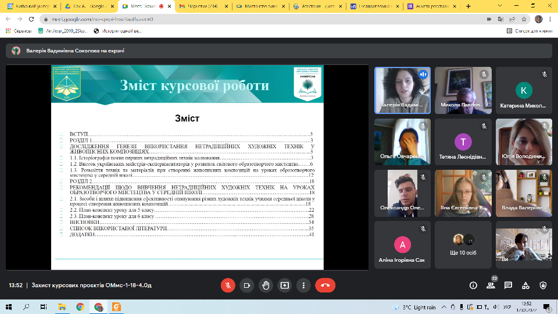The image size is (558, 314).
Task: Click the Present now screen-share icon
Action: click(x=284, y=286)
